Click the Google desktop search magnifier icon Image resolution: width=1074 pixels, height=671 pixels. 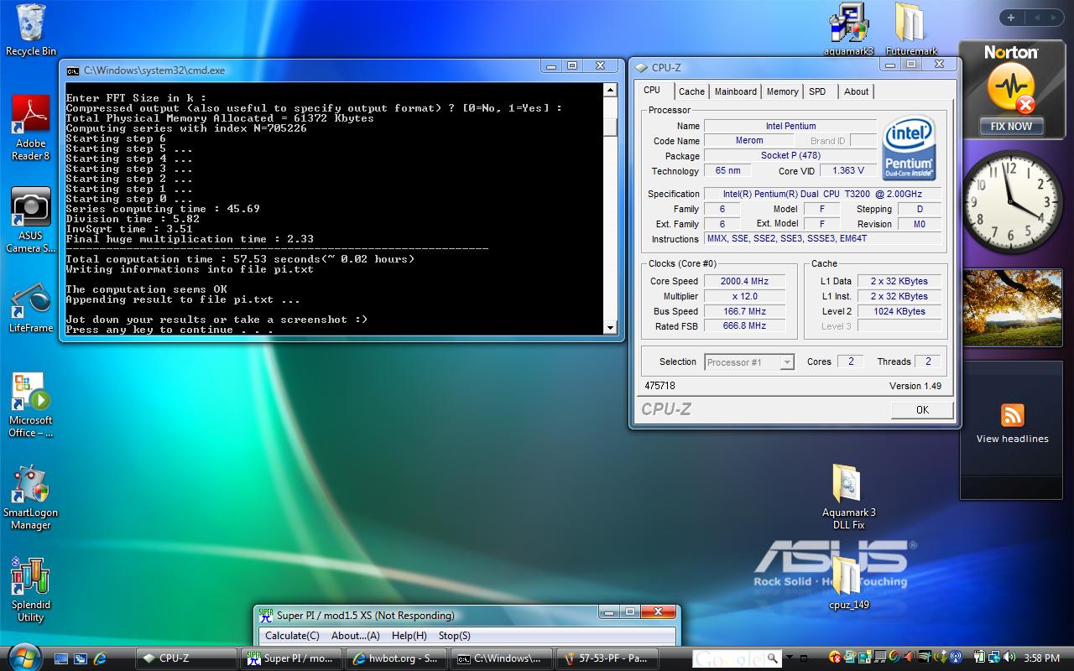773,658
